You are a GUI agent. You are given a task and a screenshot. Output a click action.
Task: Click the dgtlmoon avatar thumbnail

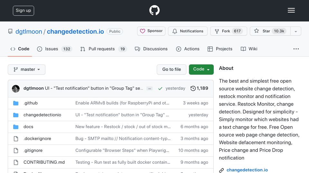tap(16, 88)
